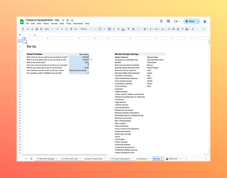
Task: Open the 90% zoom dropdown
Action: tap(48, 29)
